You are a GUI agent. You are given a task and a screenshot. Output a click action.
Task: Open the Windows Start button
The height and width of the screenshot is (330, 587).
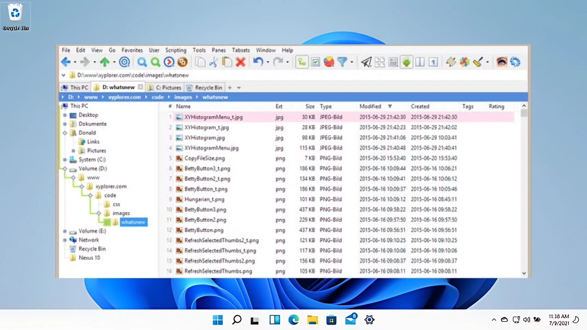coord(218,320)
